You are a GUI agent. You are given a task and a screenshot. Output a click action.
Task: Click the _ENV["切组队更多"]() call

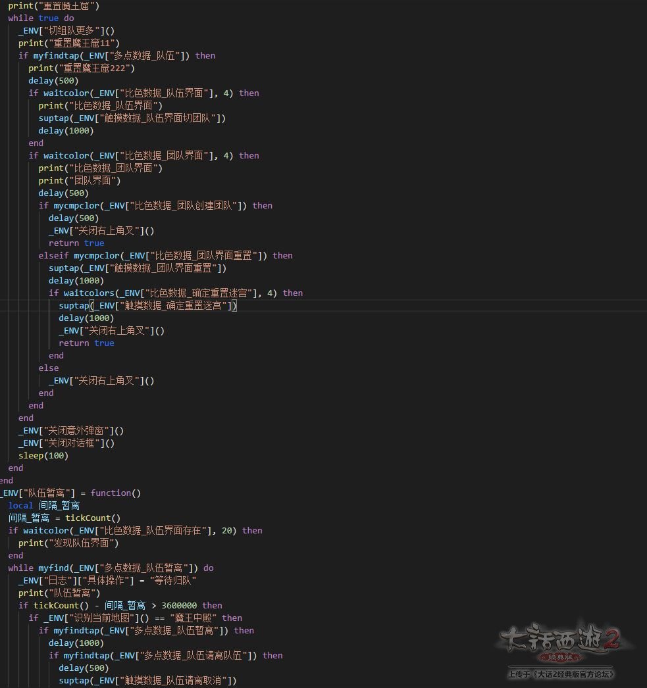click(x=66, y=31)
